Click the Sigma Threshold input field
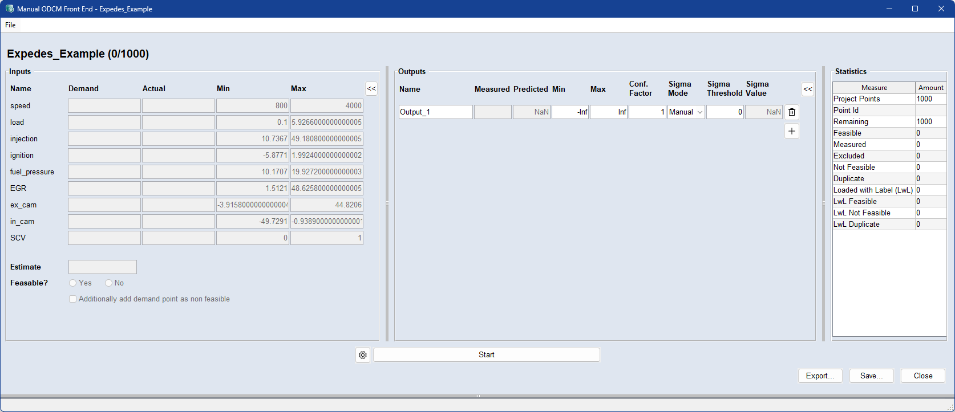The image size is (955, 412). (725, 112)
